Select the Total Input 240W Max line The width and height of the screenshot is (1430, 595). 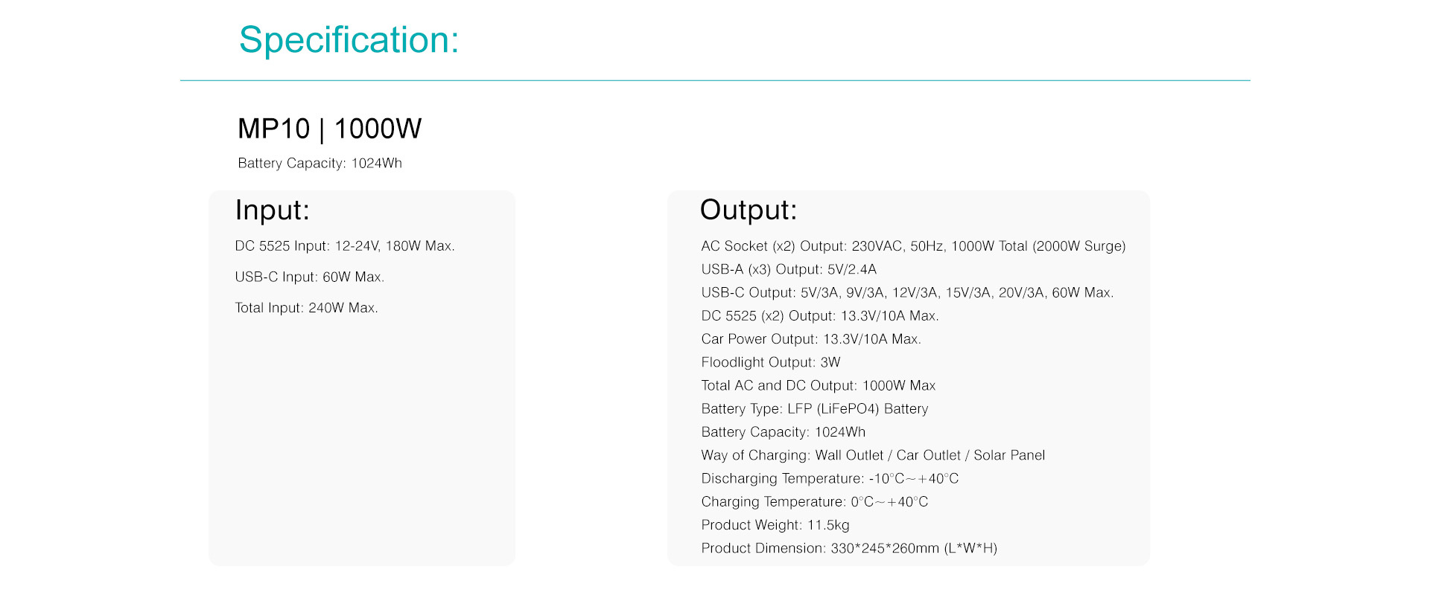point(306,308)
